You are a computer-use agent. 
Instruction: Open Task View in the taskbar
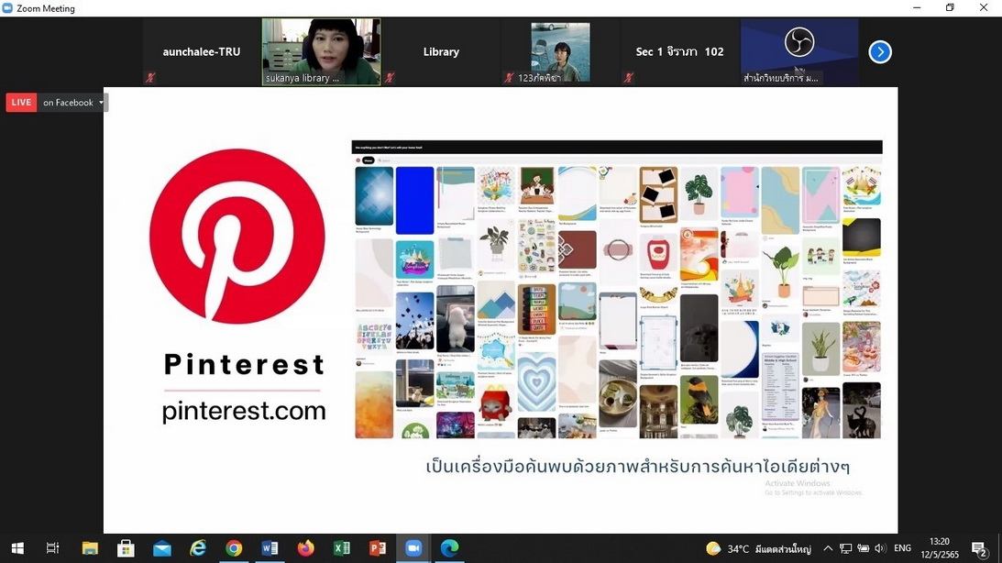52,548
